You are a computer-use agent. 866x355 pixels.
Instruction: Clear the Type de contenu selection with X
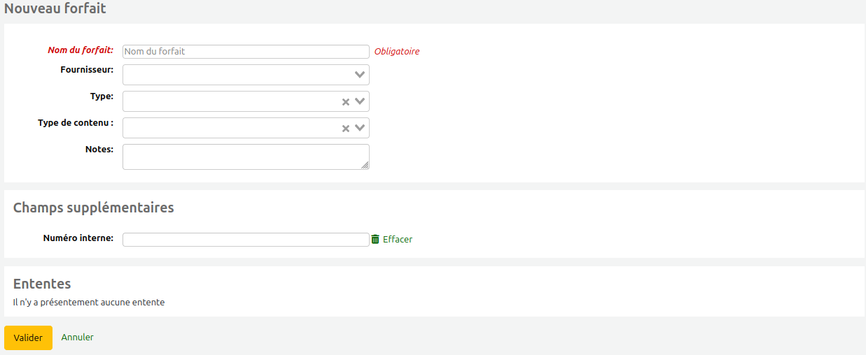(x=345, y=129)
